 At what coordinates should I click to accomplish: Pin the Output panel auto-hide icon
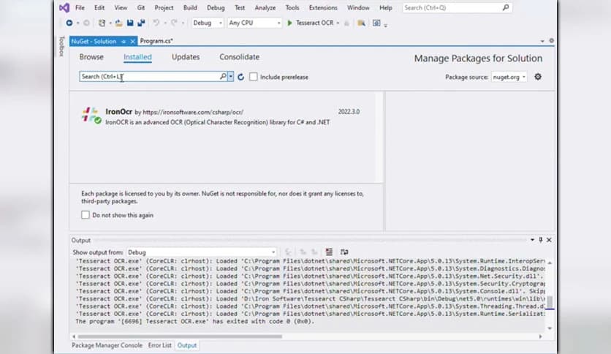[x=540, y=240]
